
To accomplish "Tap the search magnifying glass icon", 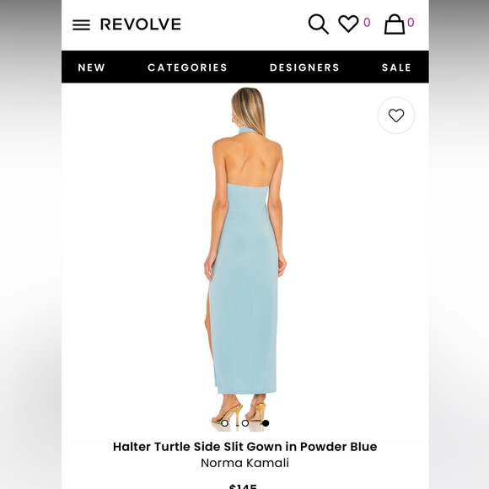I will pos(318,24).
